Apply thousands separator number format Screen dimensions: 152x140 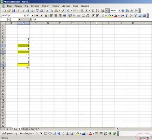tap(79, 15)
